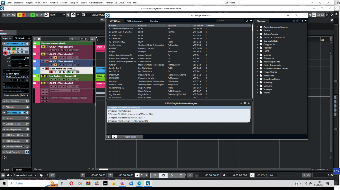Select the Brickwall Limiter plugin row
340x190 pixels.
point(180,85)
